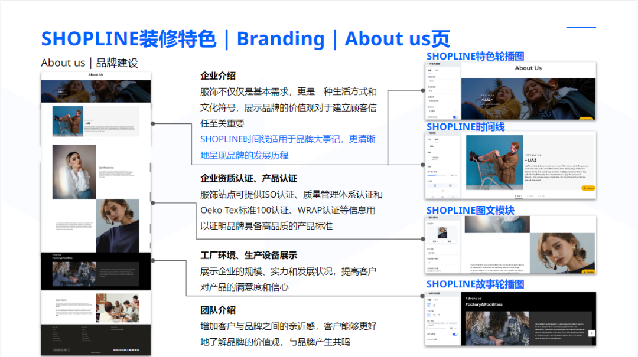
Task: Click the '团队介绍' section title
Action: pyautogui.click(x=218, y=310)
